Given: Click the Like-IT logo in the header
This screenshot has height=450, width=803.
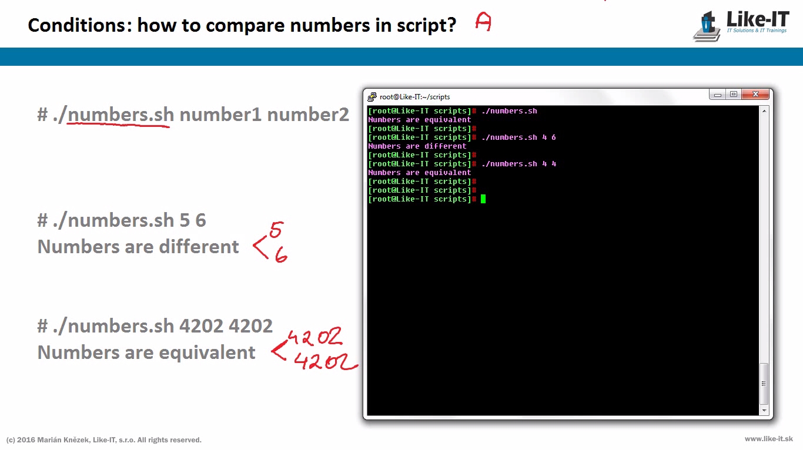Looking at the screenshot, I should click(741, 25).
